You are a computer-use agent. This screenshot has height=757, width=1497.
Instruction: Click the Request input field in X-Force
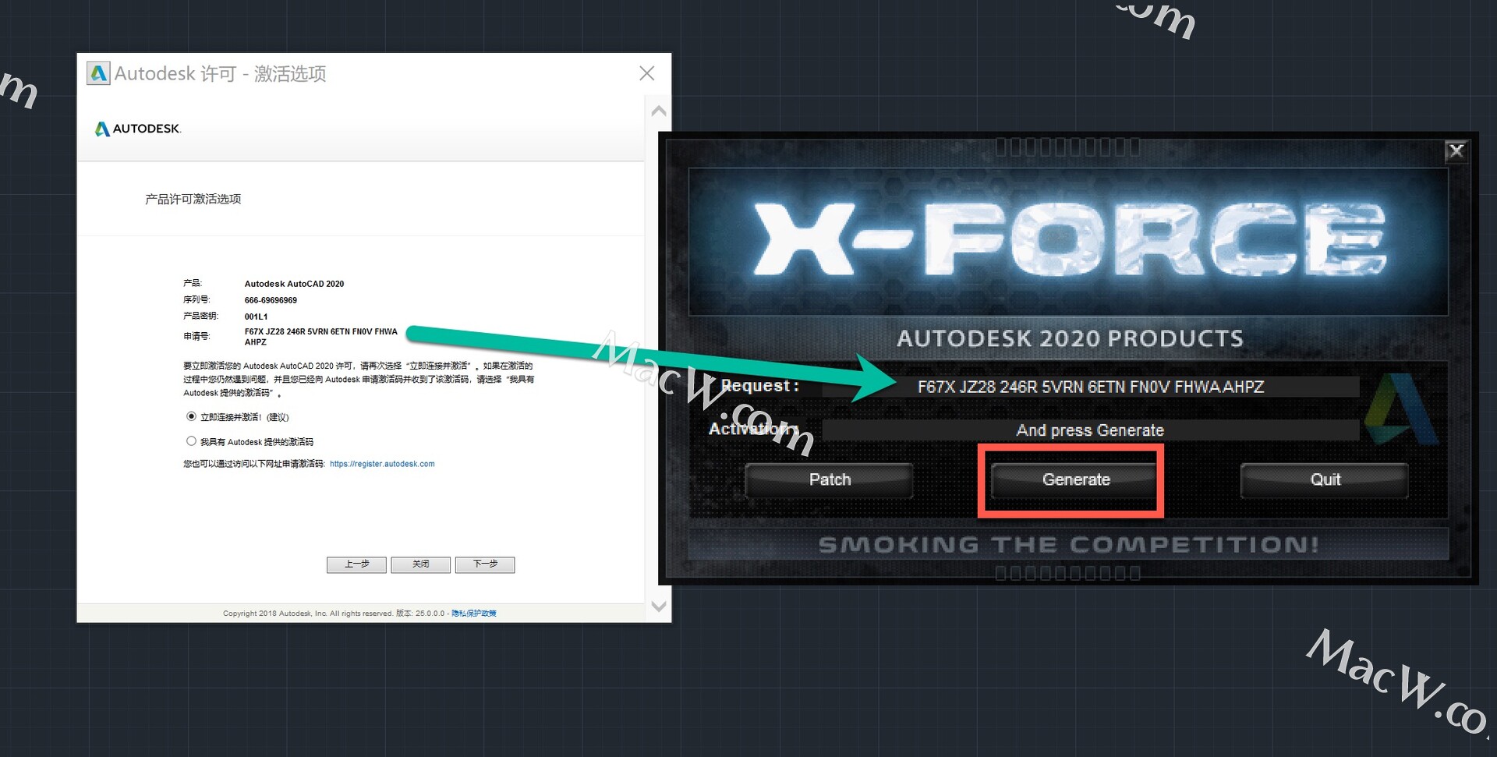coord(1091,387)
